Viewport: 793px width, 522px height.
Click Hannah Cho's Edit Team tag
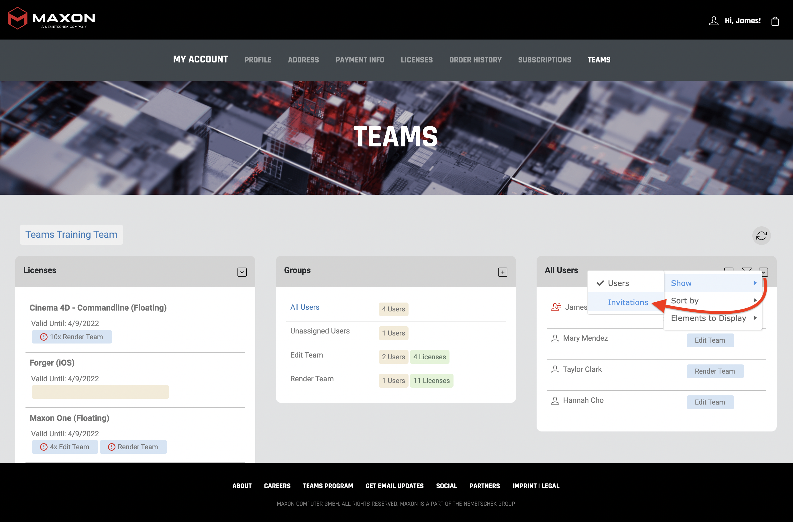pyautogui.click(x=710, y=403)
